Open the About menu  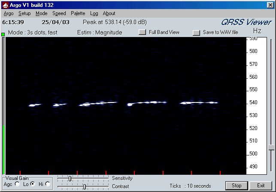109,13
